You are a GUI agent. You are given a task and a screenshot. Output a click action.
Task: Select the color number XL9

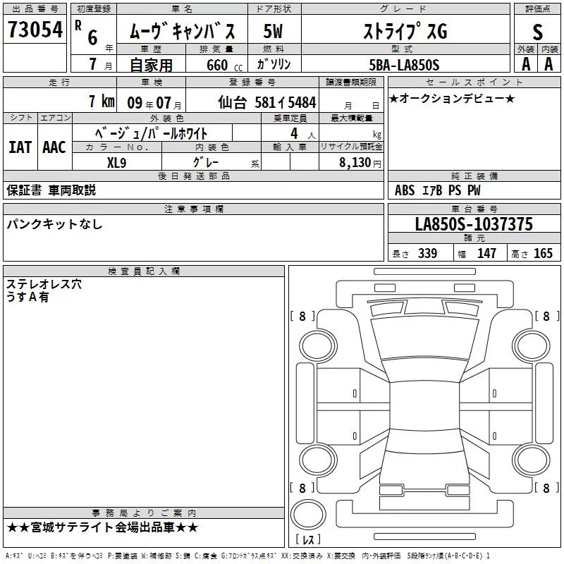click(x=116, y=163)
